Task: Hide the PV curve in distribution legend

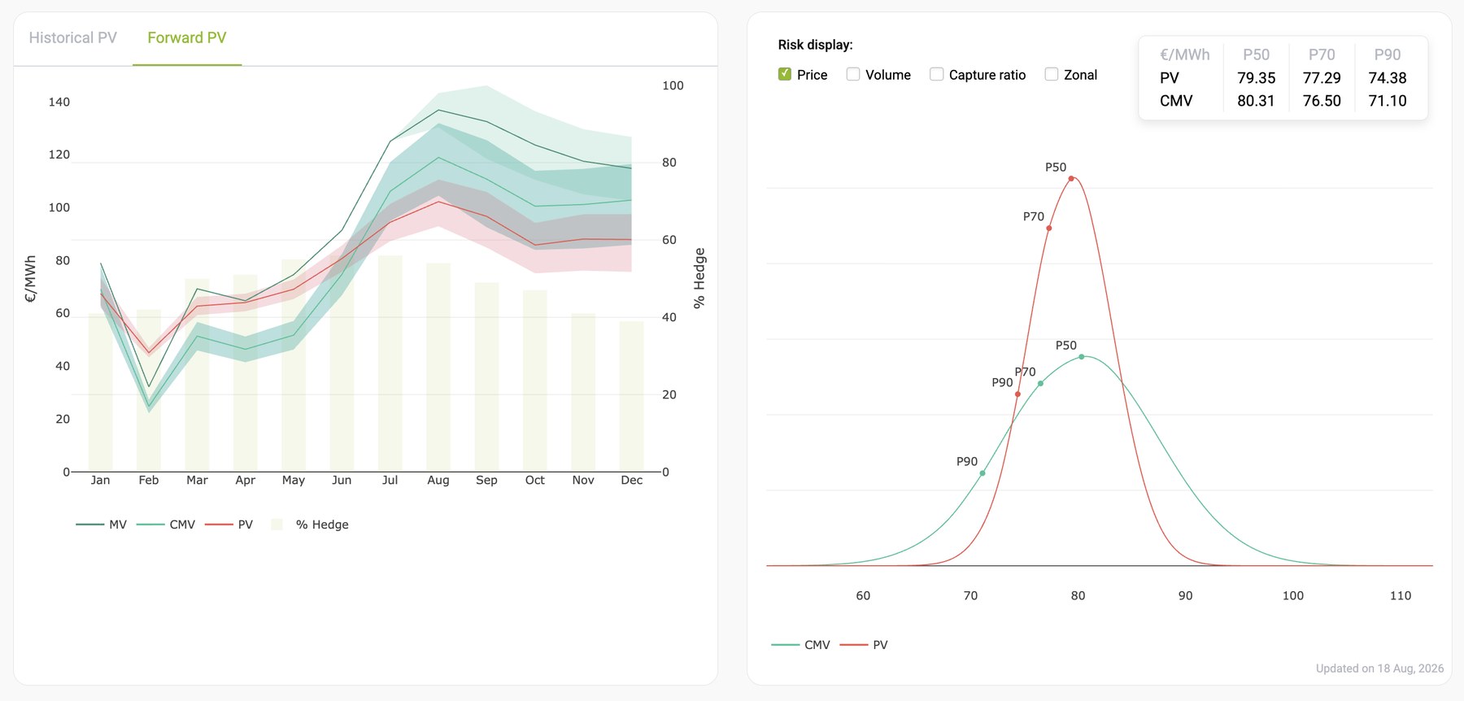Action: [x=864, y=645]
